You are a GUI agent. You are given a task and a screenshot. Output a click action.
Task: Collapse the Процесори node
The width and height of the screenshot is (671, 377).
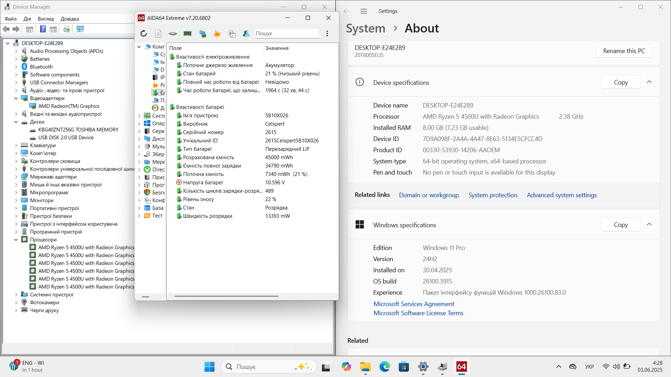[x=16, y=239]
